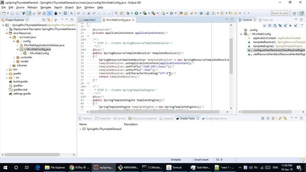Toggle Hide Static Members in Outline
Viewport: 306px width, 172px height.
(x=285, y=25)
